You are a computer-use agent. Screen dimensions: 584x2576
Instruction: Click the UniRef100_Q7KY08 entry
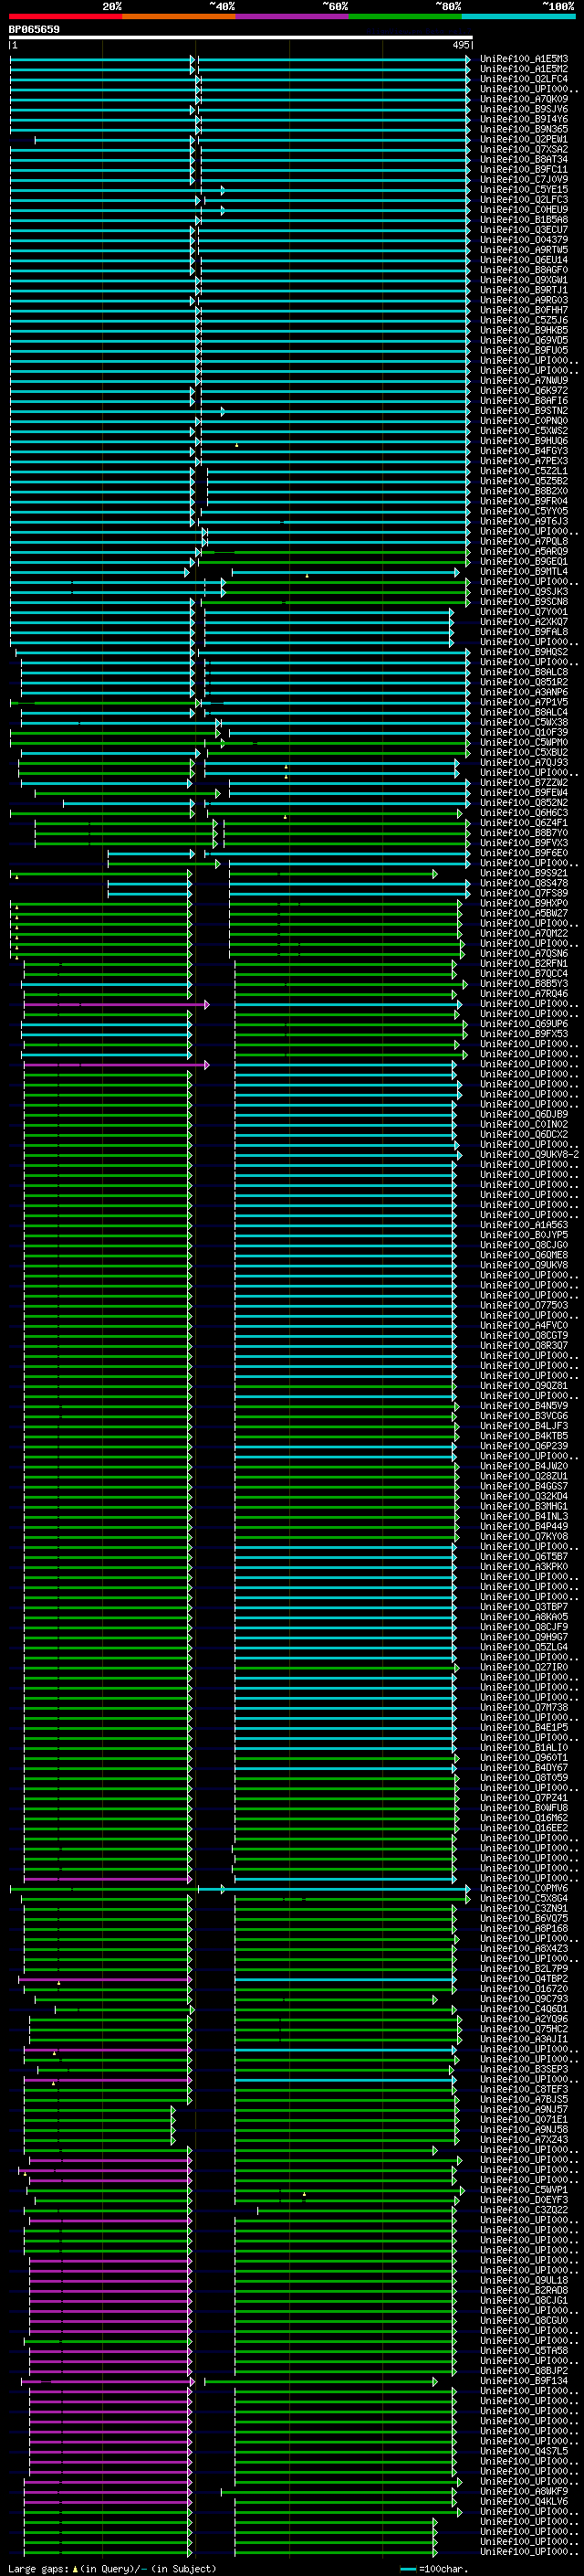524,1537
